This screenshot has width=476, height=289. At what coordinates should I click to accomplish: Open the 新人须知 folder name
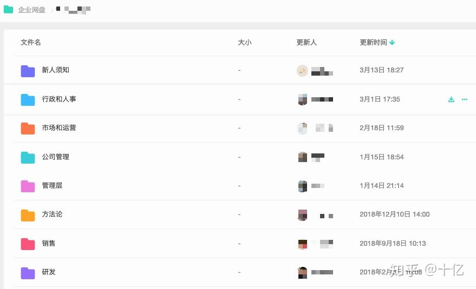click(x=56, y=70)
